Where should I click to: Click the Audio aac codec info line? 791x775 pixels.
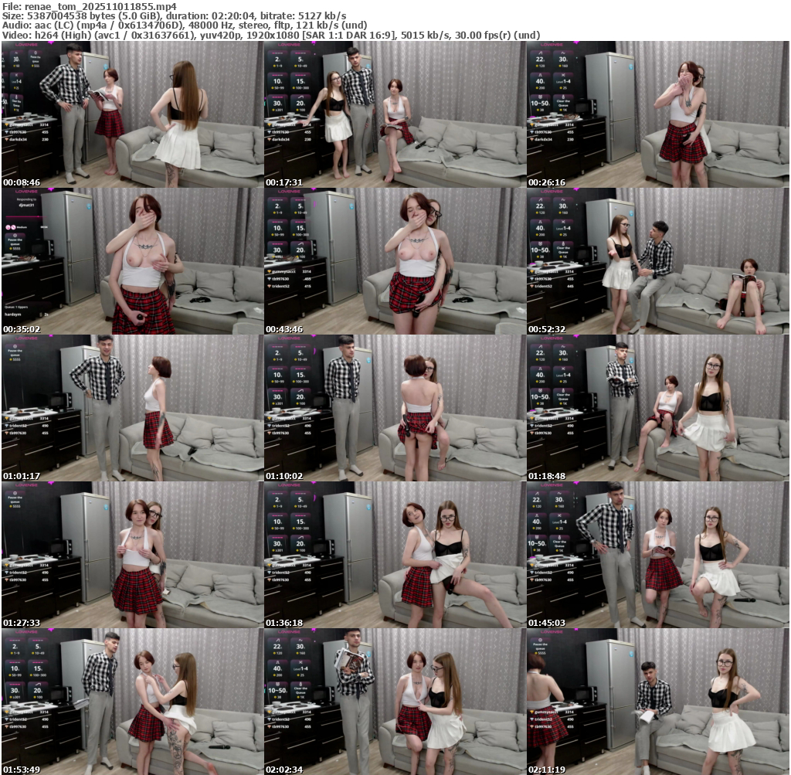click(185, 25)
